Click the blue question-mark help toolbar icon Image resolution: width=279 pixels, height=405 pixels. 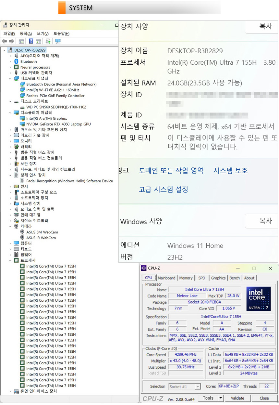point(31,41)
